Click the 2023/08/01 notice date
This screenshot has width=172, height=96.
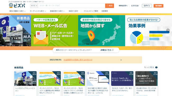(x=55, y=60)
